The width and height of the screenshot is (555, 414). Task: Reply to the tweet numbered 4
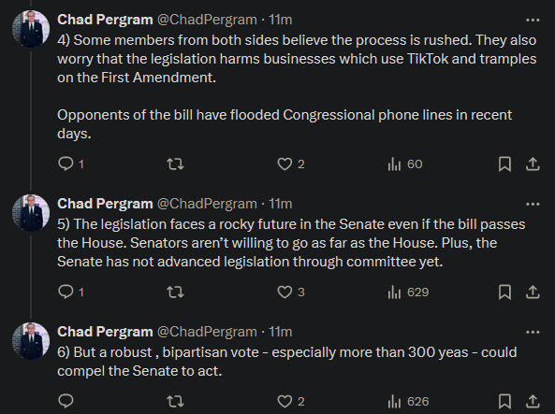point(70,164)
